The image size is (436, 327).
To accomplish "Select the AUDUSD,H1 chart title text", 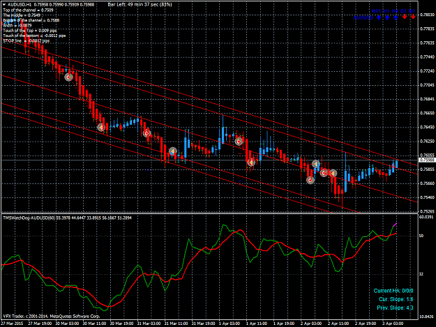I will click(x=20, y=5).
